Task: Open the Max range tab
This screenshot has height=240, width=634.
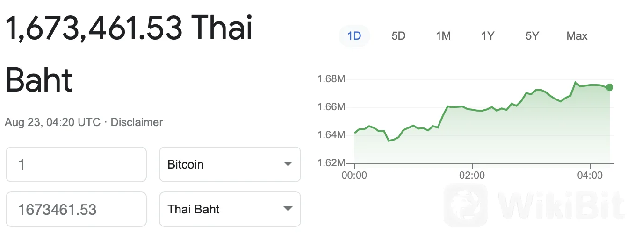Action: coord(576,36)
